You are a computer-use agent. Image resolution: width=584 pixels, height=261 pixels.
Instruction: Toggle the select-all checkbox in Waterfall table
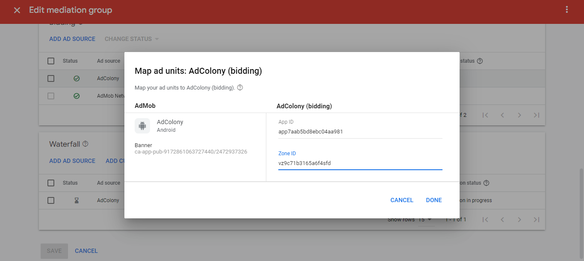tap(51, 183)
